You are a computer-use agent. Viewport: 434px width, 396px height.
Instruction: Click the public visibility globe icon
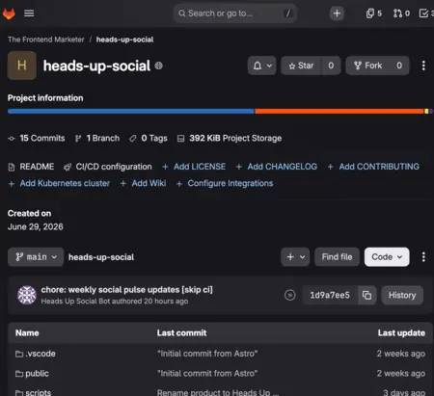pyautogui.click(x=158, y=66)
